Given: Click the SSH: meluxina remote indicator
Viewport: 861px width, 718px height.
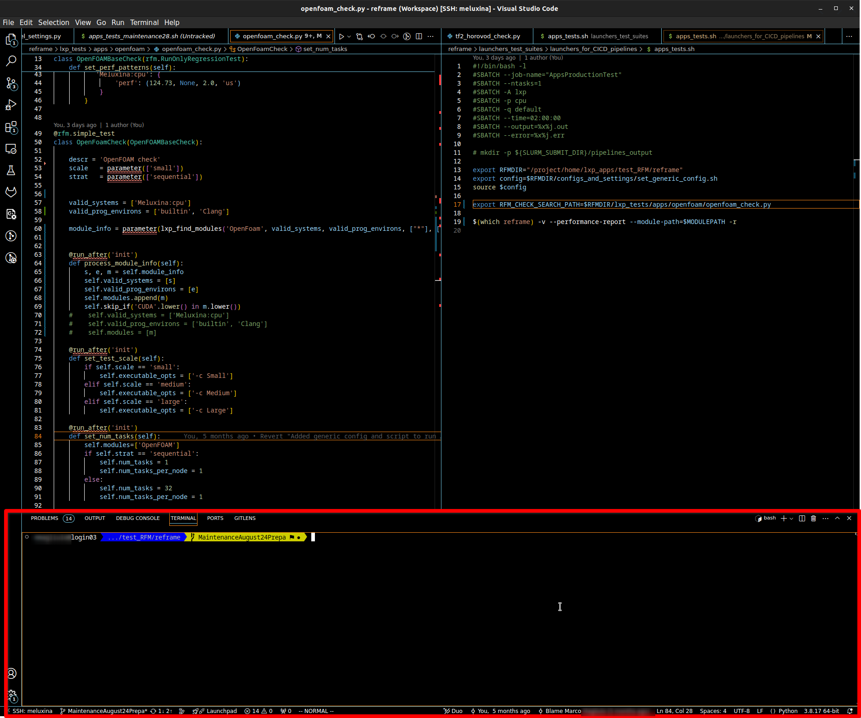Looking at the screenshot, I should (30, 711).
